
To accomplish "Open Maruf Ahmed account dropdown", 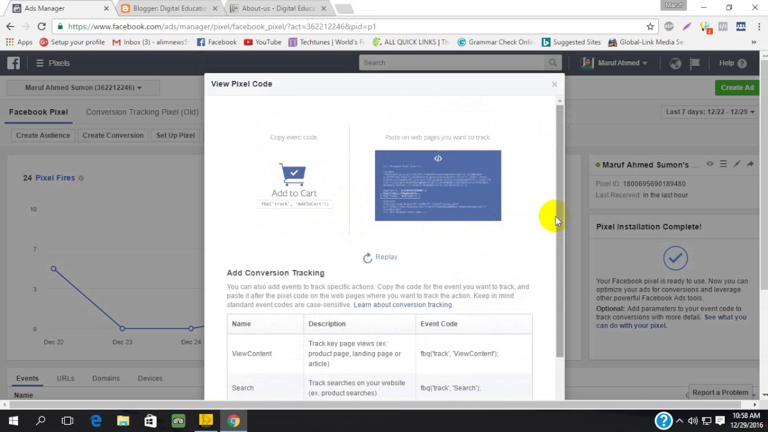I will [x=614, y=63].
